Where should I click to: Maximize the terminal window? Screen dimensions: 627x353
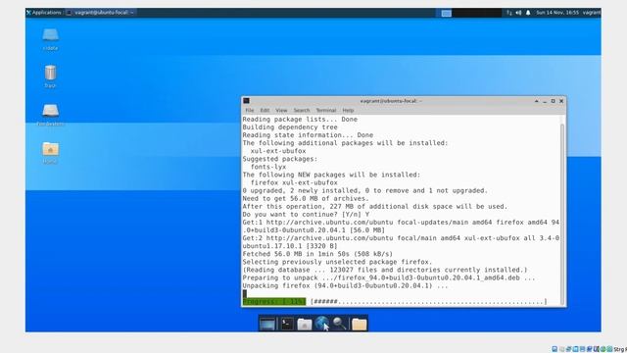coord(553,101)
